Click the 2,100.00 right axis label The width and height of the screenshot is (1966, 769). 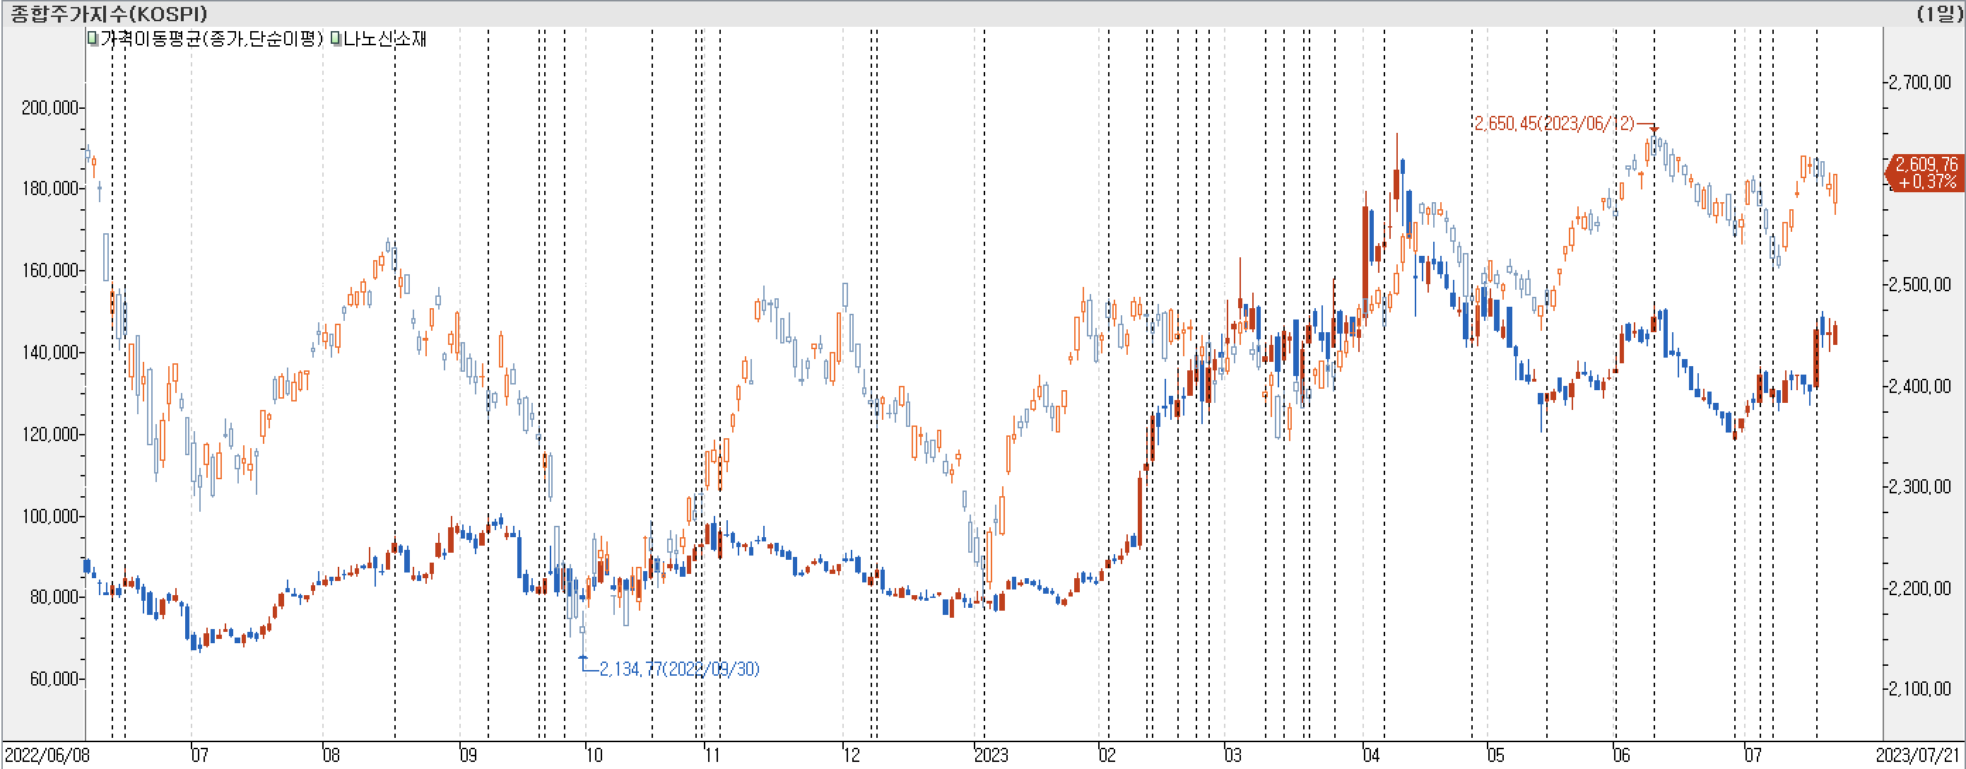[x=1919, y=689]
